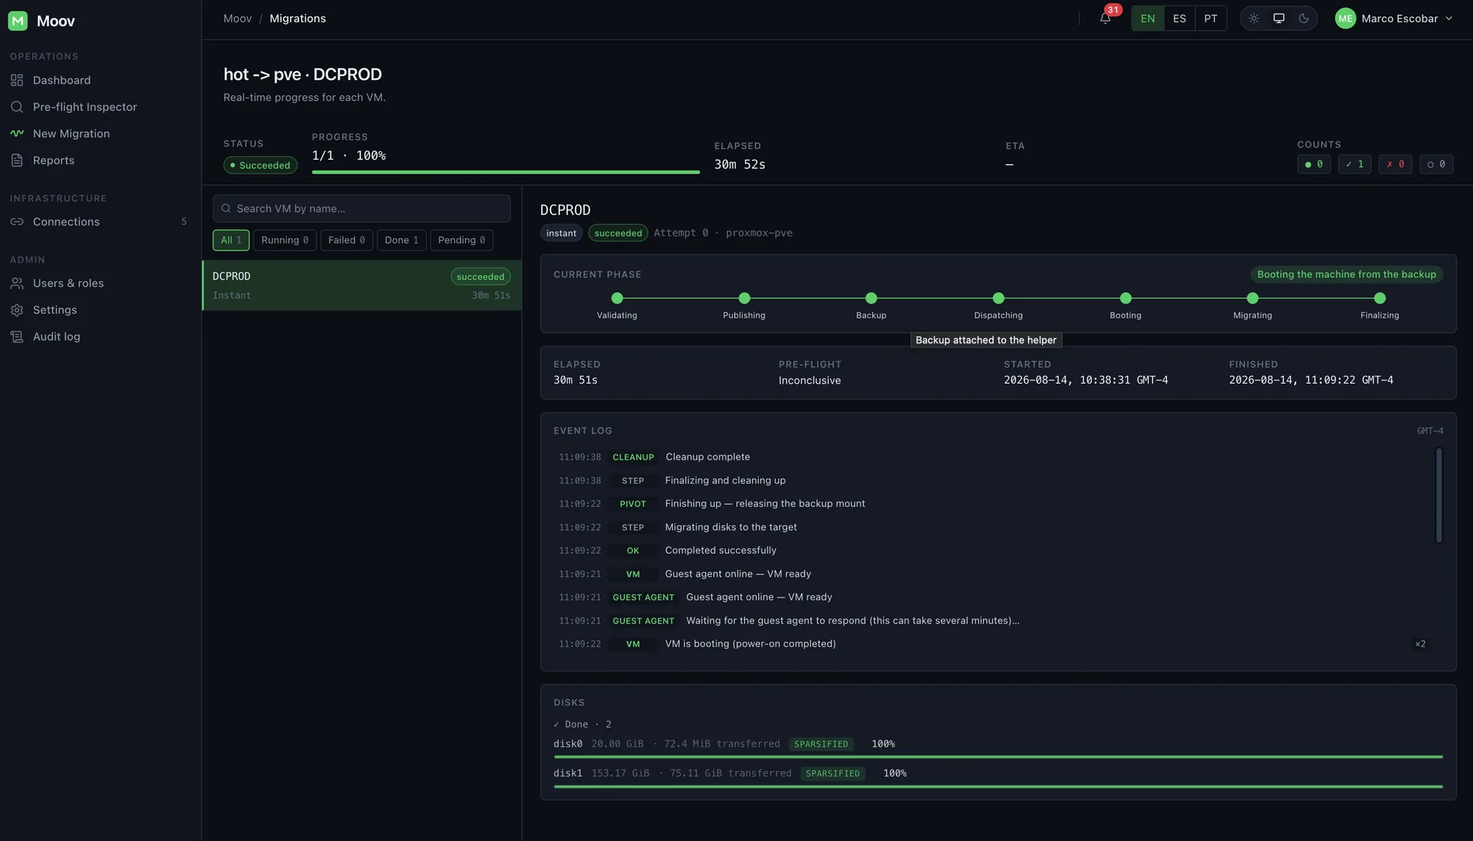Click Booting the machine from the backup label
Image resolution: width=1473 pixels, height=841 pixels.
pos(1347,274)
